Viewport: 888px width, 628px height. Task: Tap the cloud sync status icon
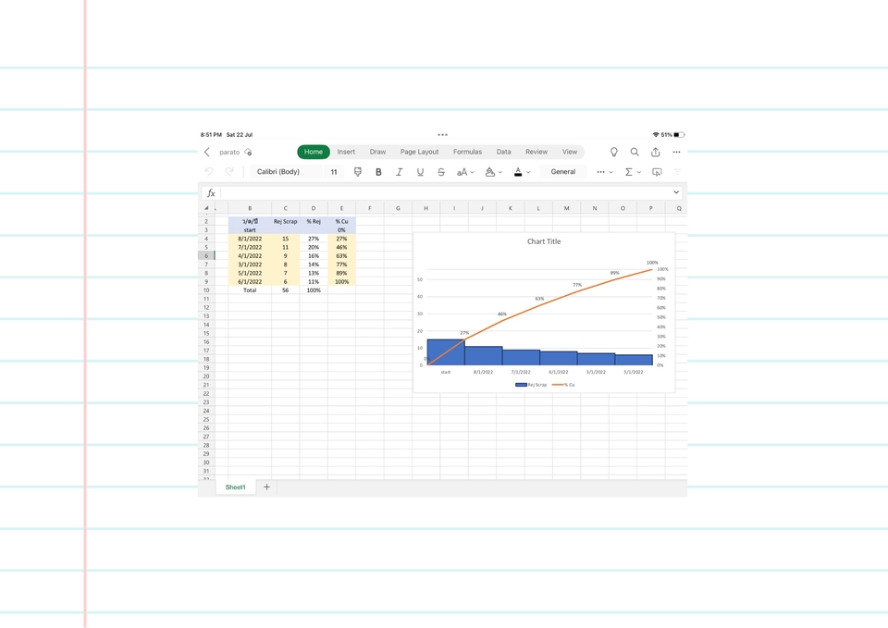point(248,152)
